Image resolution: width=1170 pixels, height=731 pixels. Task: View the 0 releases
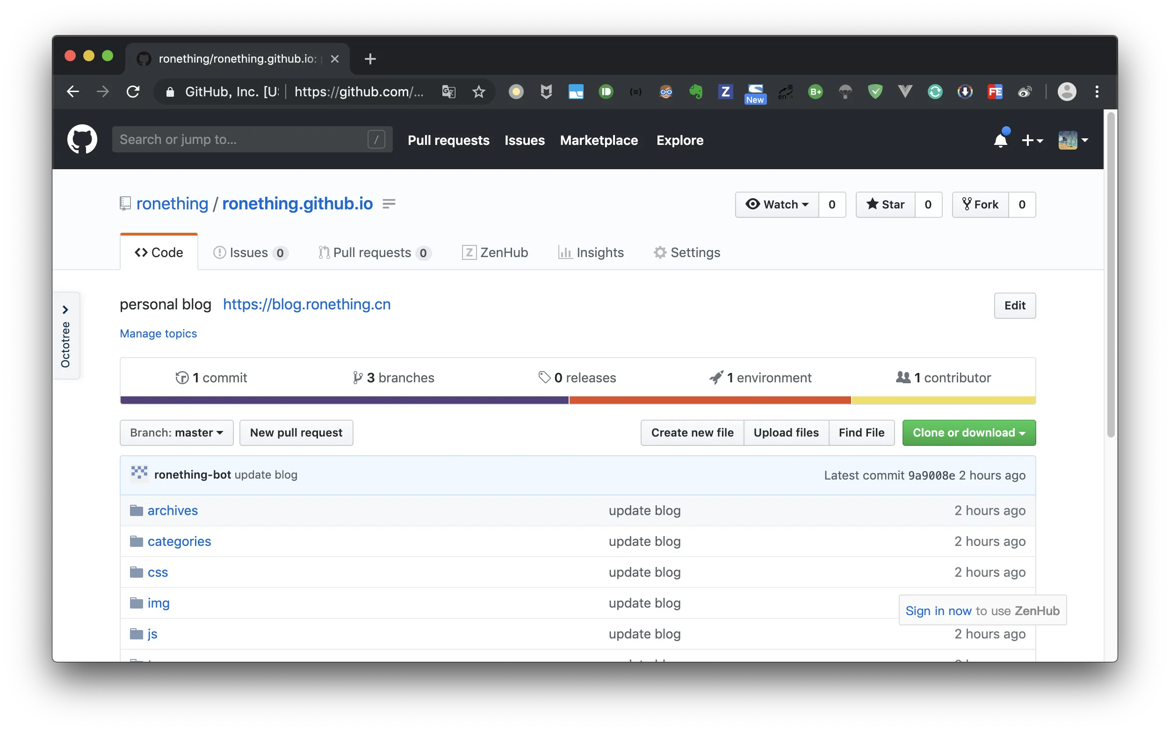point(577,378)
